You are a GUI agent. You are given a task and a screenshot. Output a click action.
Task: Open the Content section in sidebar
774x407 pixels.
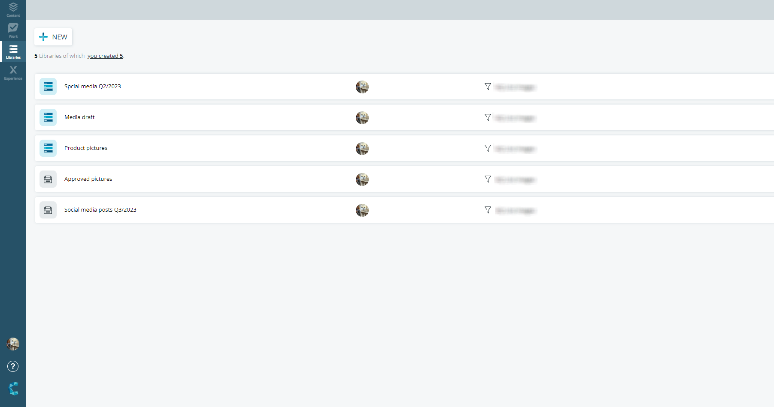[13, 10]
